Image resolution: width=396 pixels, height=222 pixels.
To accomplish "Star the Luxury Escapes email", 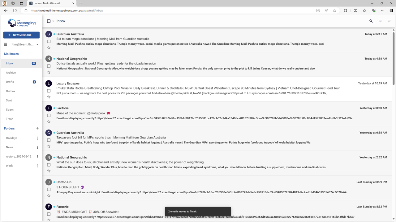I will tap(49, 97).
